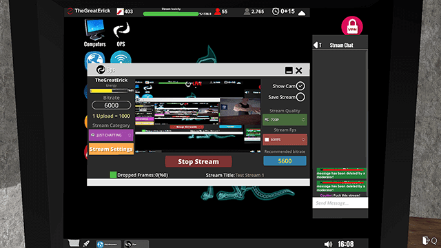Click the TheGreatErick name in the OPS window
This screenshot has height=248, width=441.
112,80
